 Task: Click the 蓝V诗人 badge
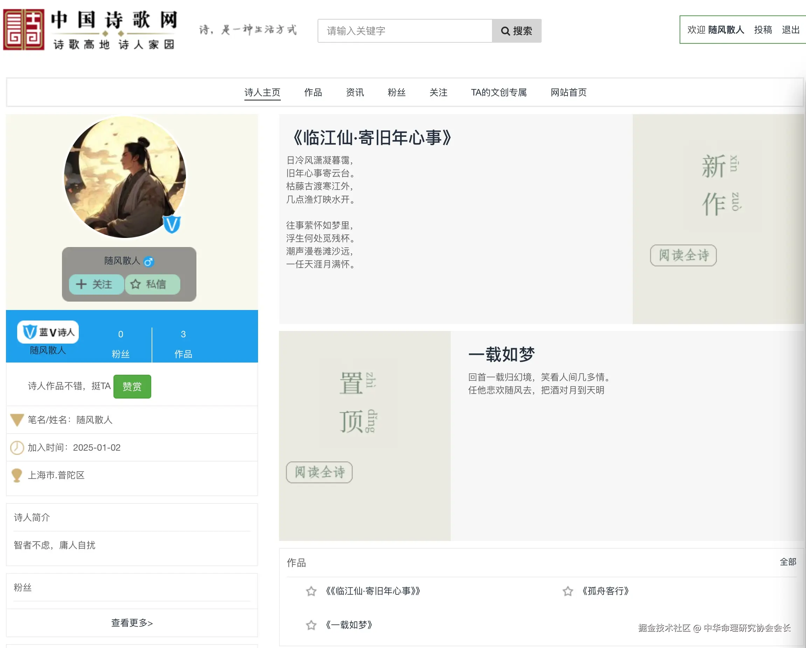(48, 332)
